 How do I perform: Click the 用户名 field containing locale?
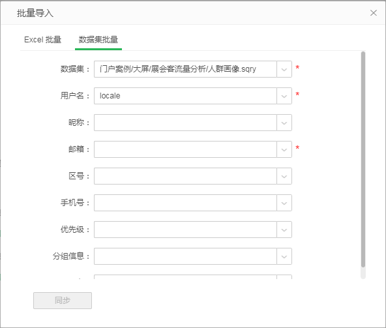click(185, 96)
